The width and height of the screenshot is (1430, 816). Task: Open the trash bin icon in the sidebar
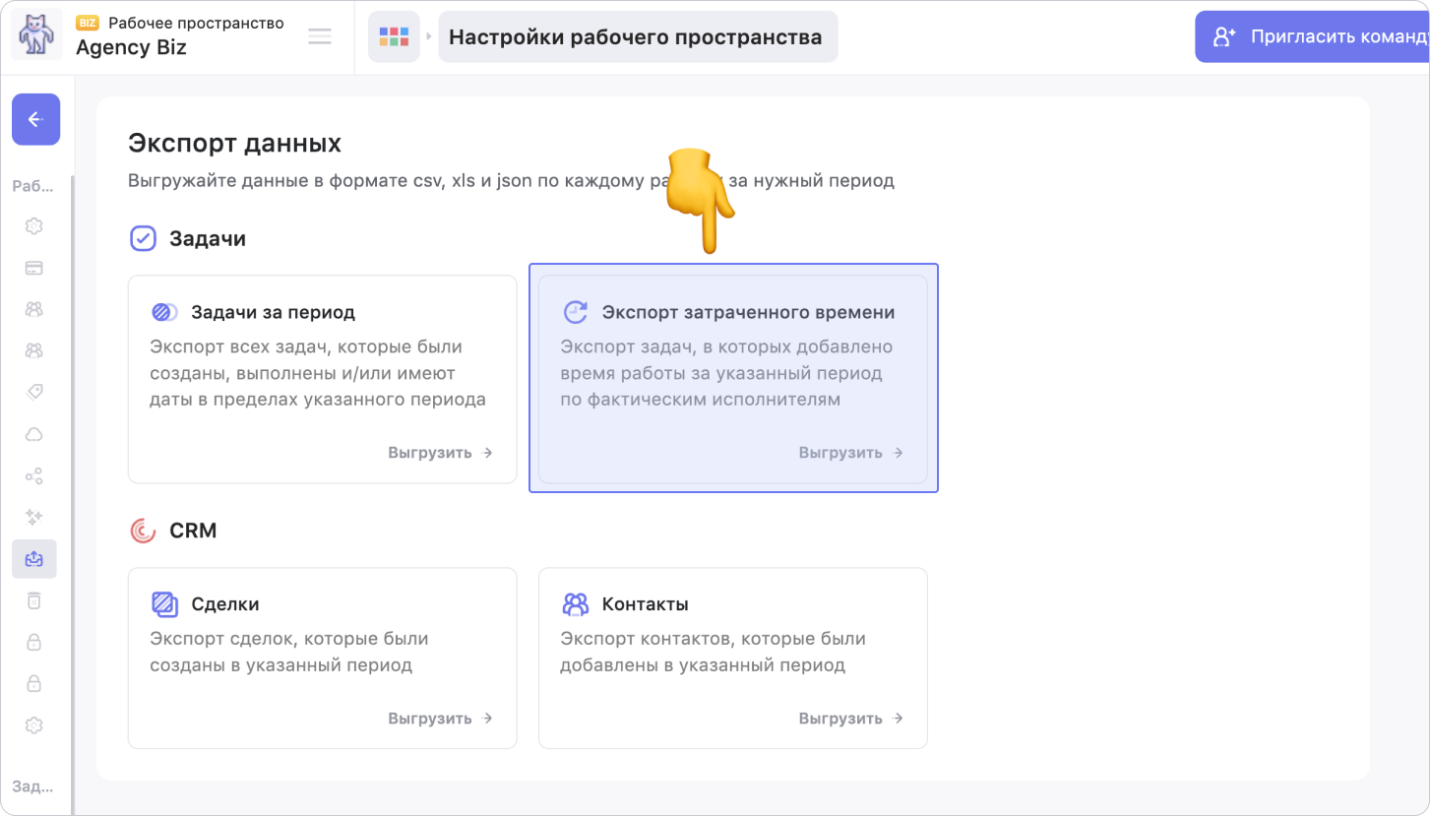pyautogui.click(x=33, y=599)
